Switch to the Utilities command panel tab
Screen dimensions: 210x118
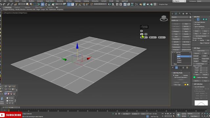click(x=190, y=14)
